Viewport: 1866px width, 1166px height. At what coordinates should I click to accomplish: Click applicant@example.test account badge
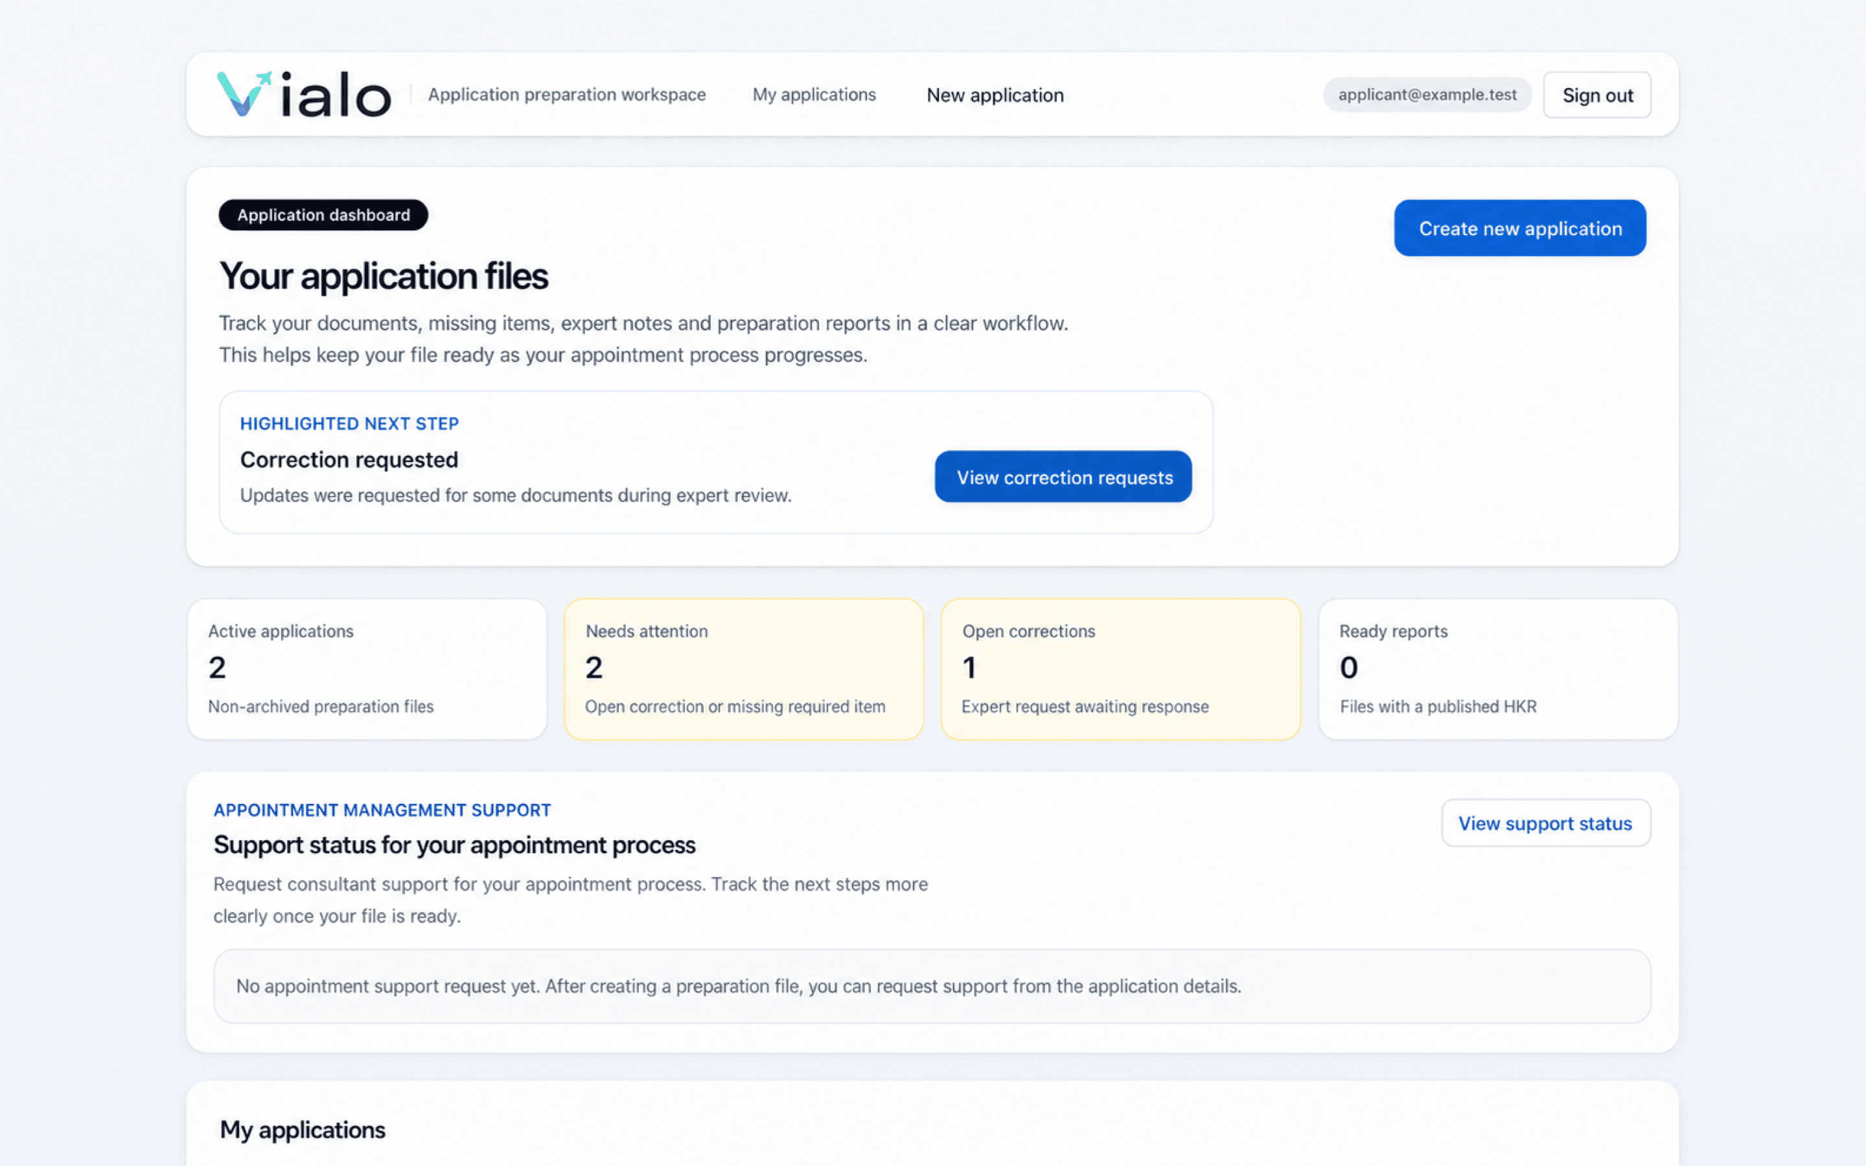pyautogui.click(x=1427, y=94)
